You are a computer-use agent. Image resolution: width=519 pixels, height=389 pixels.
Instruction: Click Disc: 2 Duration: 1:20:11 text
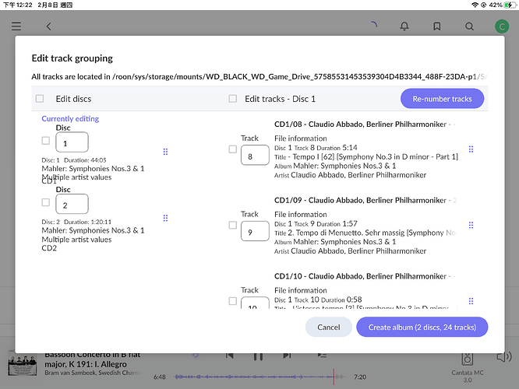[x=76, y=222]
